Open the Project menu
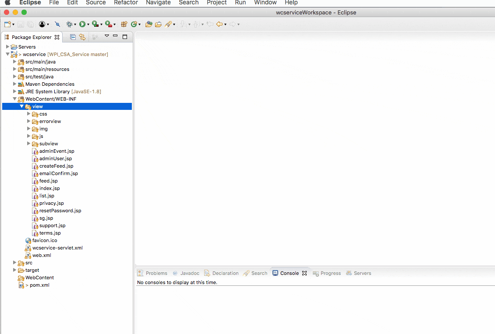This screenshot has height=334, width=495. (216, 3)
